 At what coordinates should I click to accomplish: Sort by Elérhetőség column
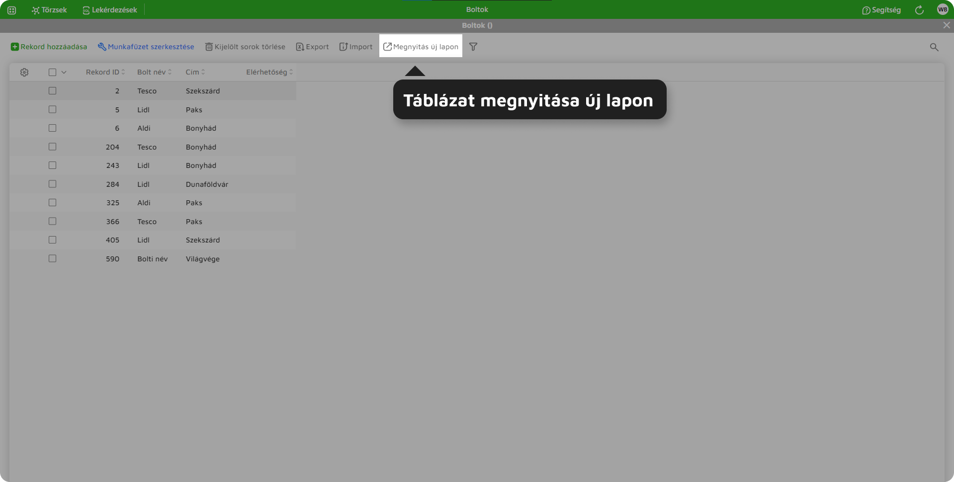(269, 72)
